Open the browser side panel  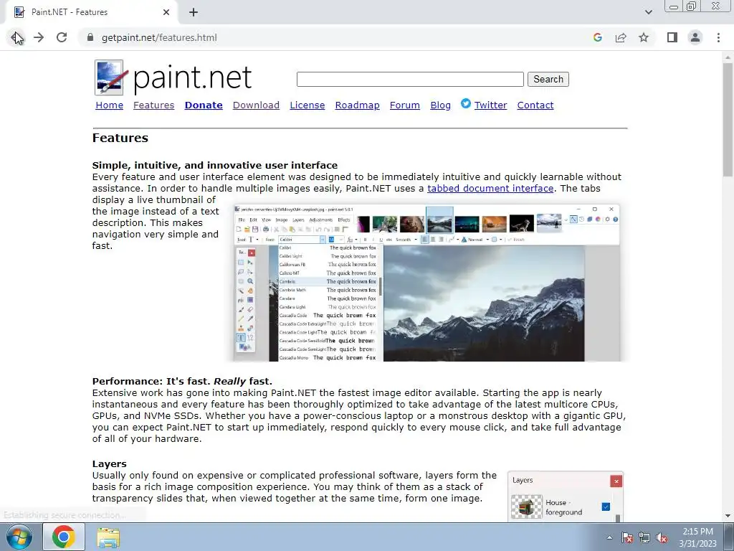click(672, 37)
